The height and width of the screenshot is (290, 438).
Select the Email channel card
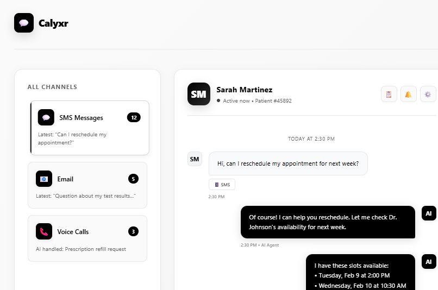pos(87,185)
